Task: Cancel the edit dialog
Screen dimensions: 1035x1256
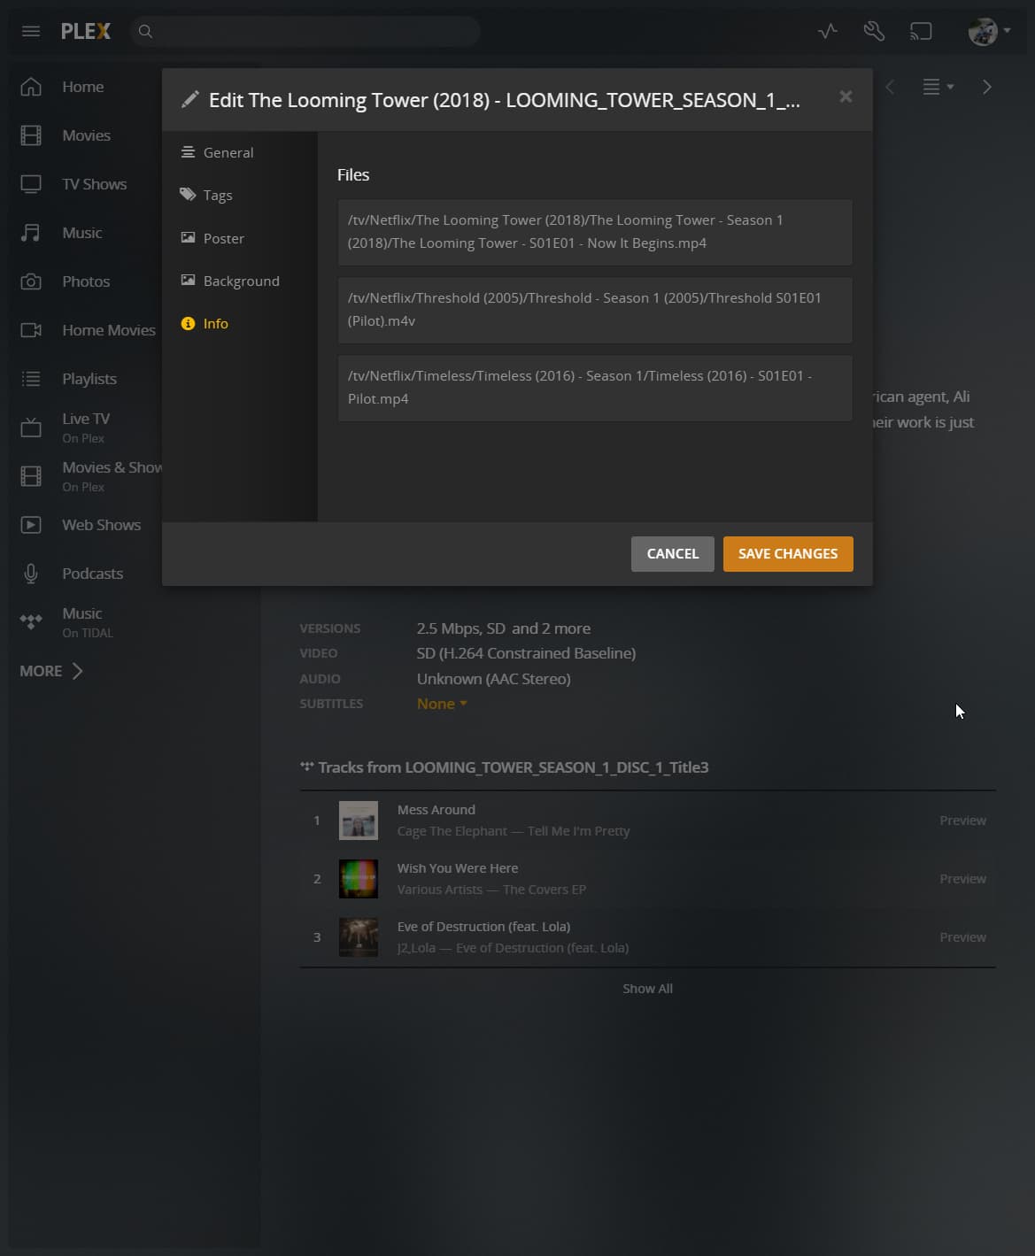Action: pyautogui.click(x=672, y=553)
